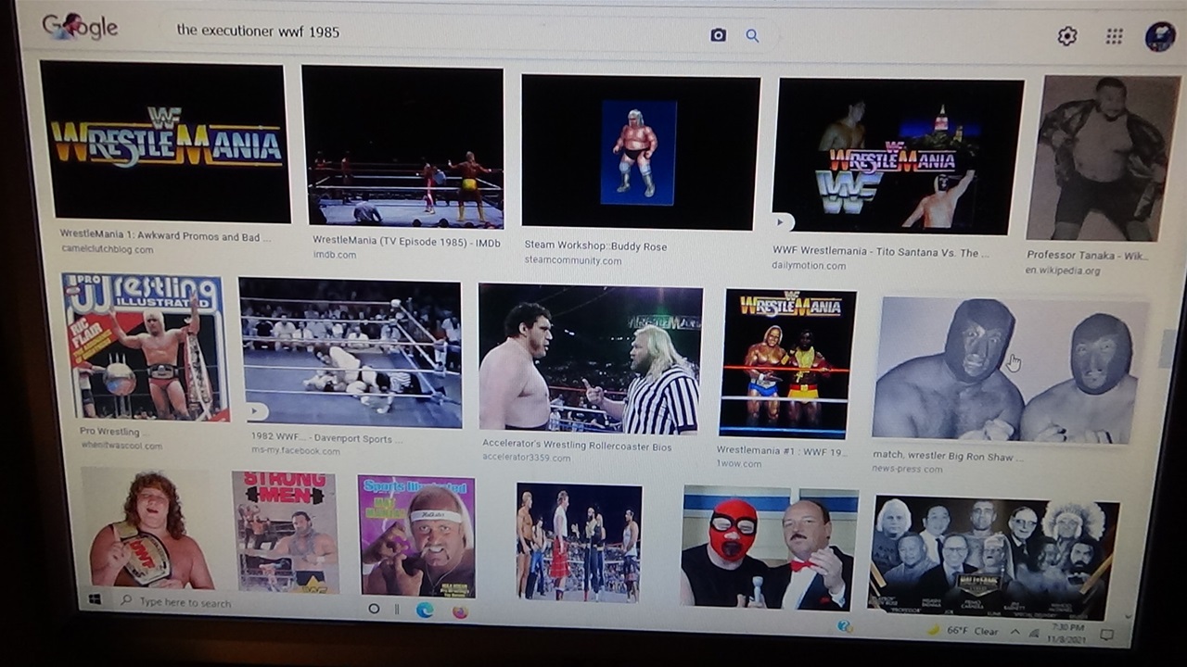Click Windows Start button

click(x=95, y=599)
